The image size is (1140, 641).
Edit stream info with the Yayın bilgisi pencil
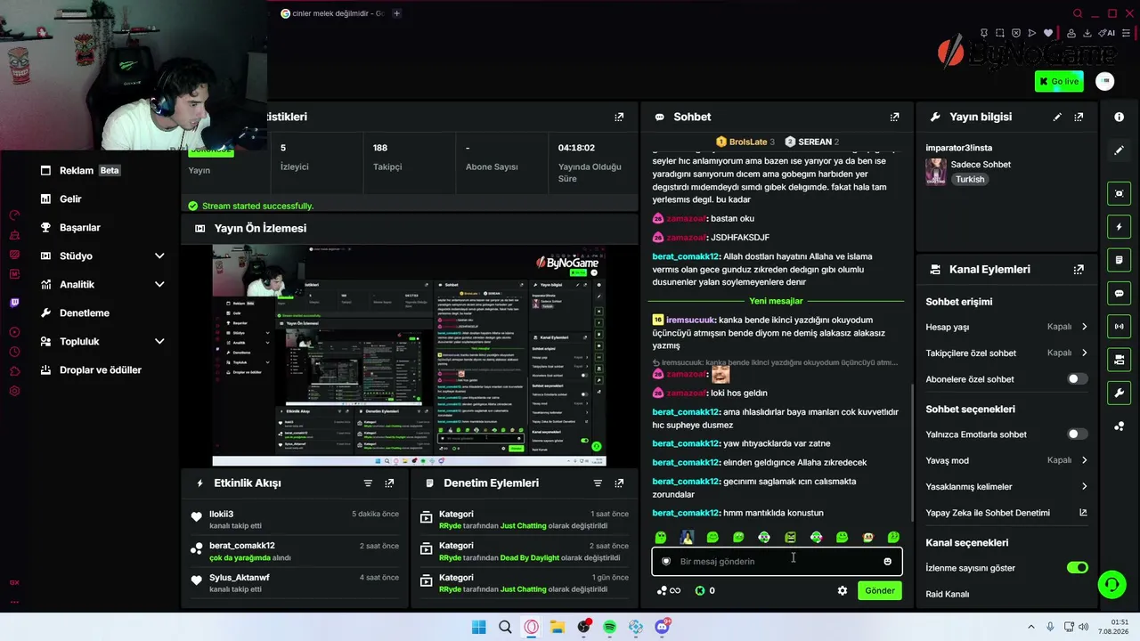[x=1057, y=117]
